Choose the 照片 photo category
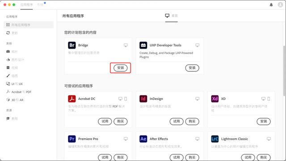The height and width of the screenshot is (161, 286). [12, 52]
